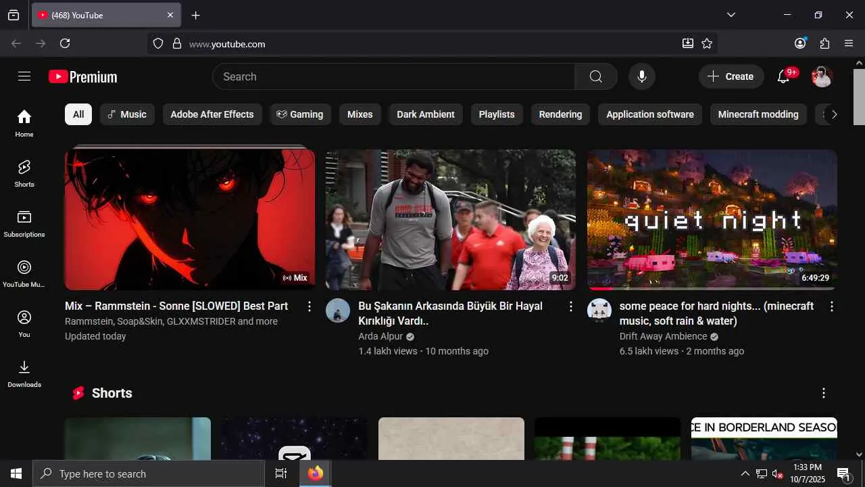The width and height of the screenshot is (865, 487).
Task: Open options for Rammstein Mix video
Action: (310, 306)
